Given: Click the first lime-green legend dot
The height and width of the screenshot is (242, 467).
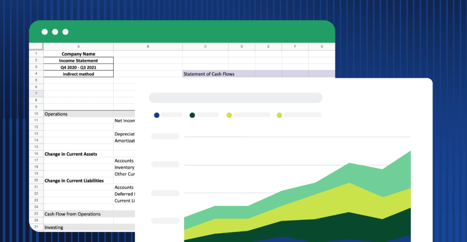Looking at the screenshot, I should pyautogui.click(x=229, y=115).
